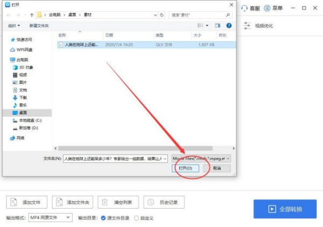This screenshot has width=323, height=227.
Task: Go up one folder level arrow
Action: [x=32, y=15]
